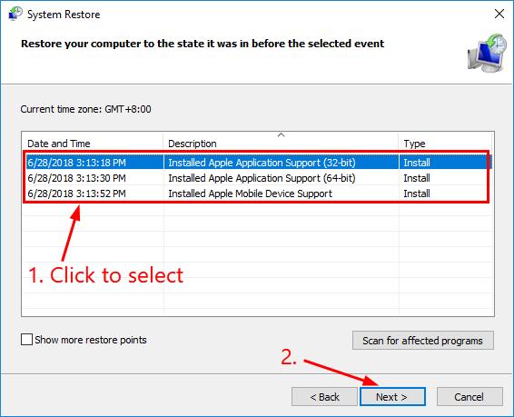Select Apple Application Support (32-bit) restore point
Screen dimensions: 514x417
[258, 163]
